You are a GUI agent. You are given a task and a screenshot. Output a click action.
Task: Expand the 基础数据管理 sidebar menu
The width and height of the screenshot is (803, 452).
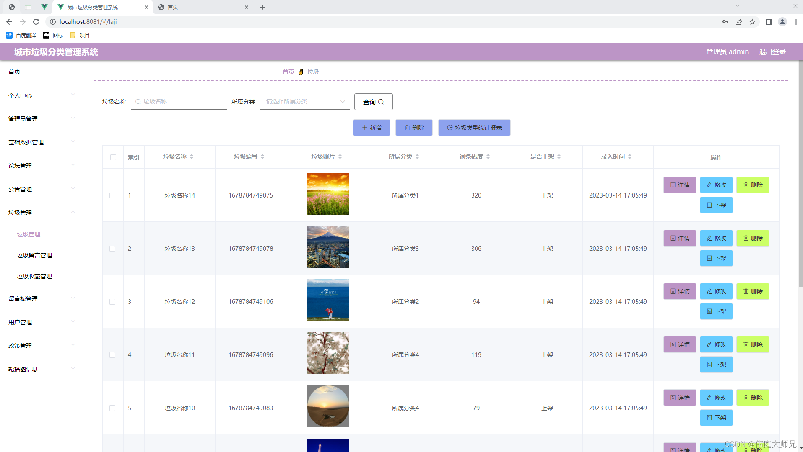42,142
